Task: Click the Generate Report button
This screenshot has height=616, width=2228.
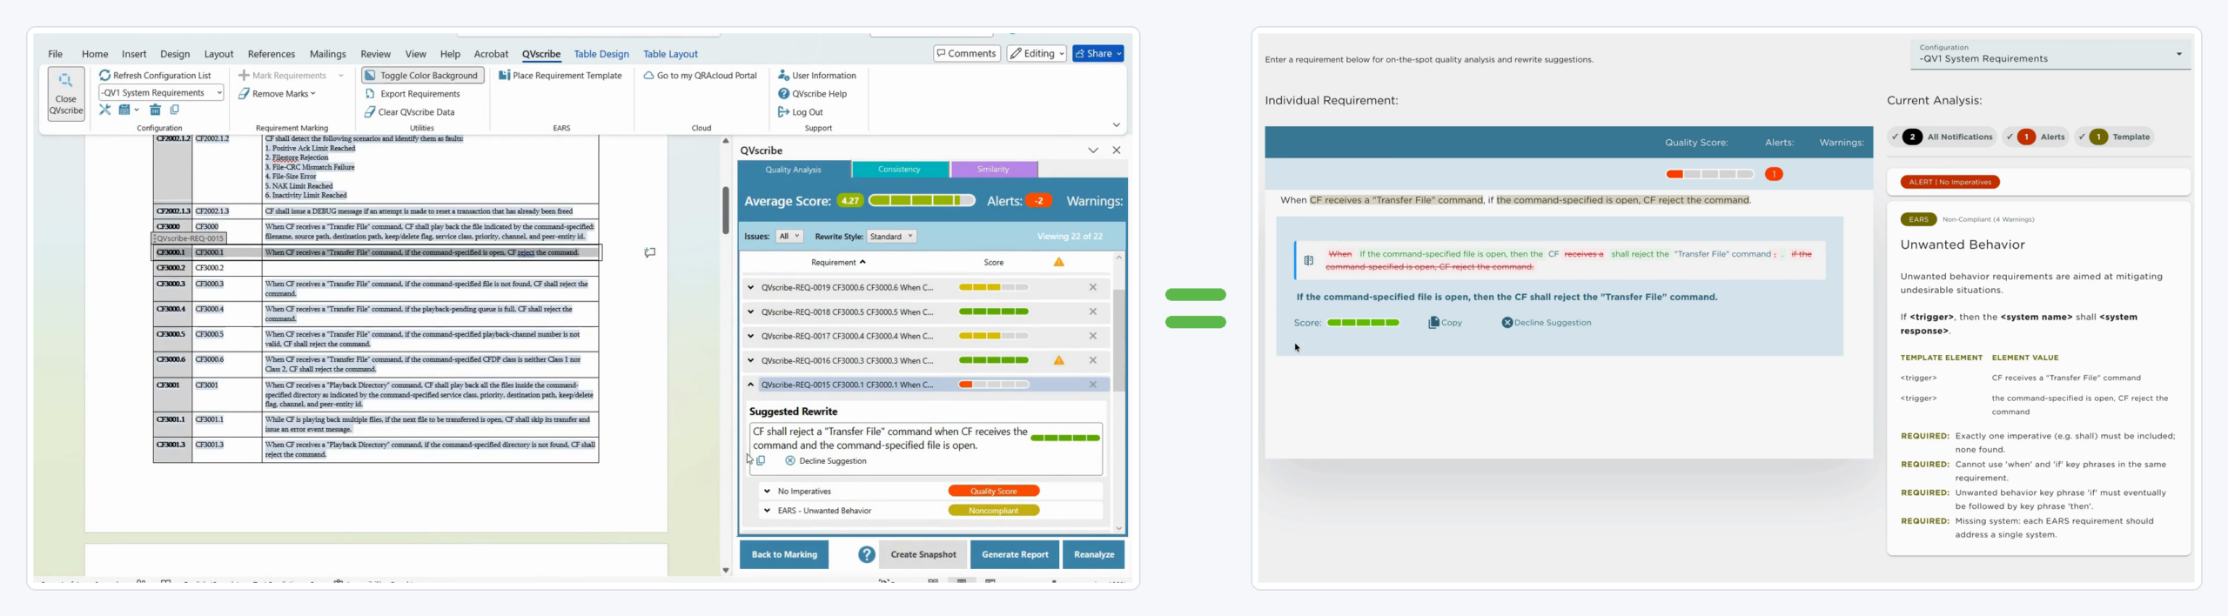Action: pos(1015,554)
